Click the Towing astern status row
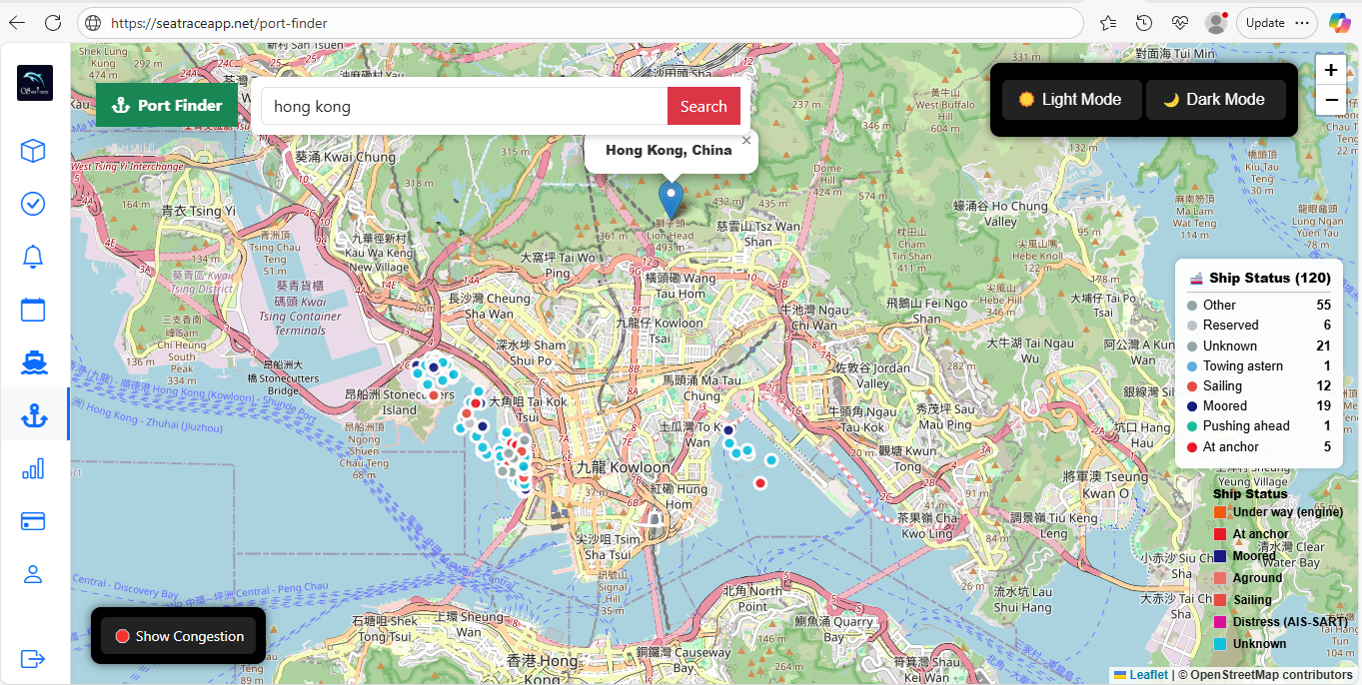Image resolution: width=1362 pixels, height=685 pixels. (1259, 365)
